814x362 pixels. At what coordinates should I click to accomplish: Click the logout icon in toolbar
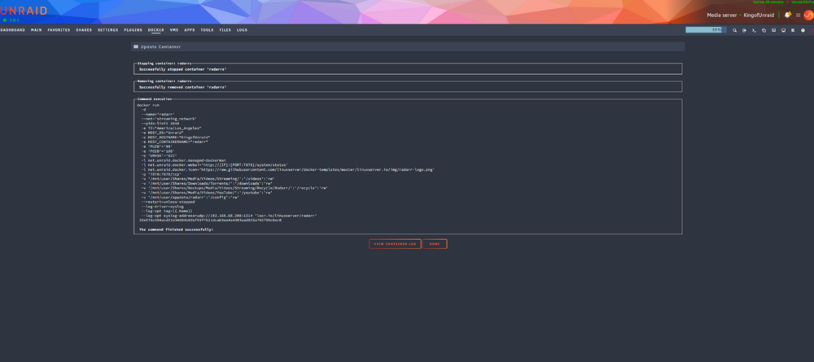coord(744,30)
